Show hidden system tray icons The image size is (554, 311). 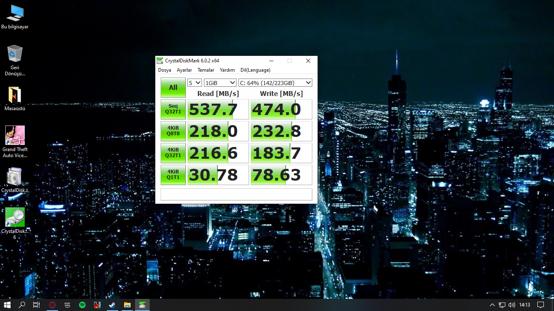(492, 305)
